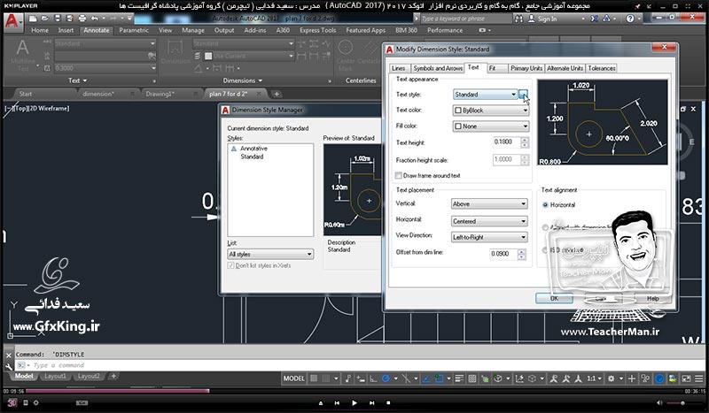Open the Insert ribbon tab

click(66, 30)
